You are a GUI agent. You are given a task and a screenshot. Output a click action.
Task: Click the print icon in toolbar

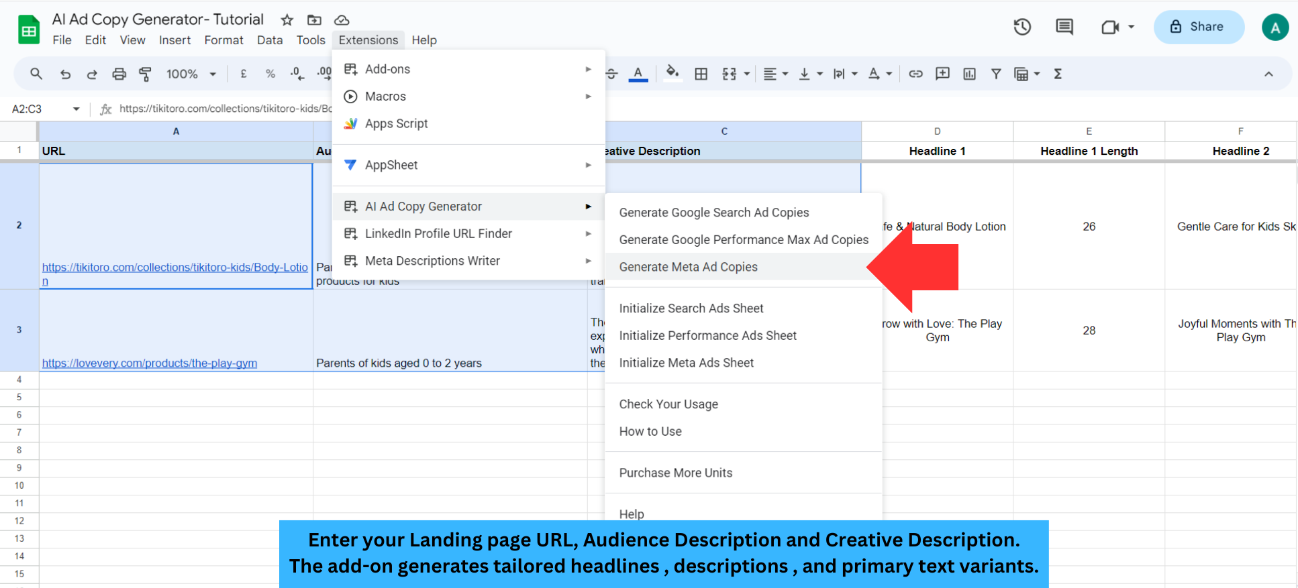coord(119,74)
